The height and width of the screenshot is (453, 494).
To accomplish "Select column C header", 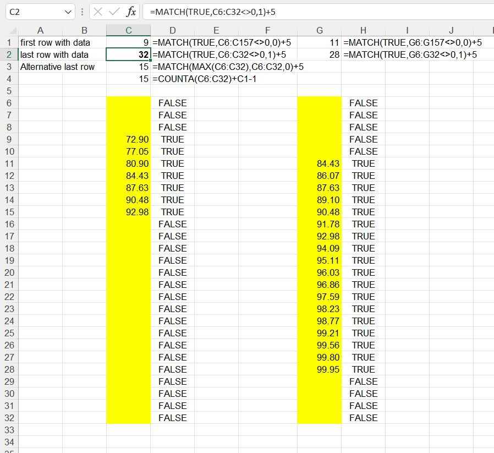I will point(128,30).
